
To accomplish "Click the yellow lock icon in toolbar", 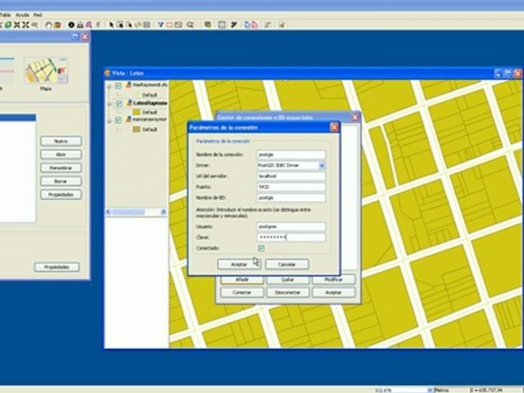I will click(282, 25).
